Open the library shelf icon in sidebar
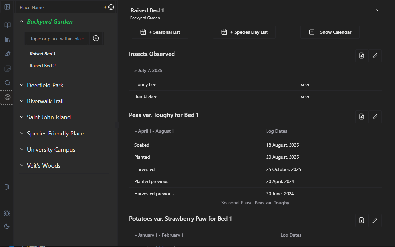 pos(7,40)
